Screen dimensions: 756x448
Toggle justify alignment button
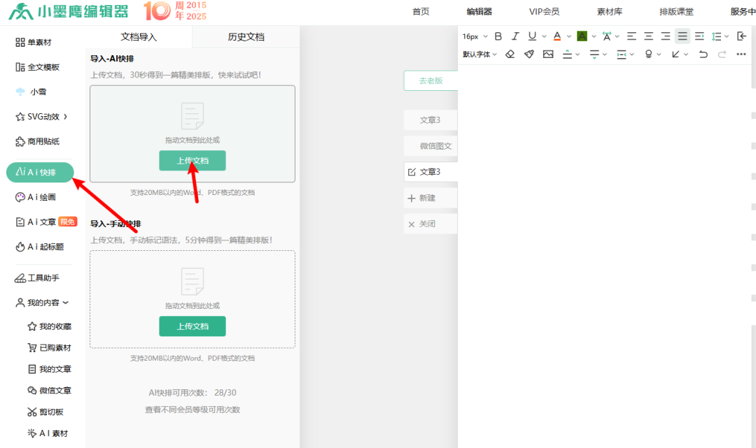pyautogui.click(x=682, y=36)
